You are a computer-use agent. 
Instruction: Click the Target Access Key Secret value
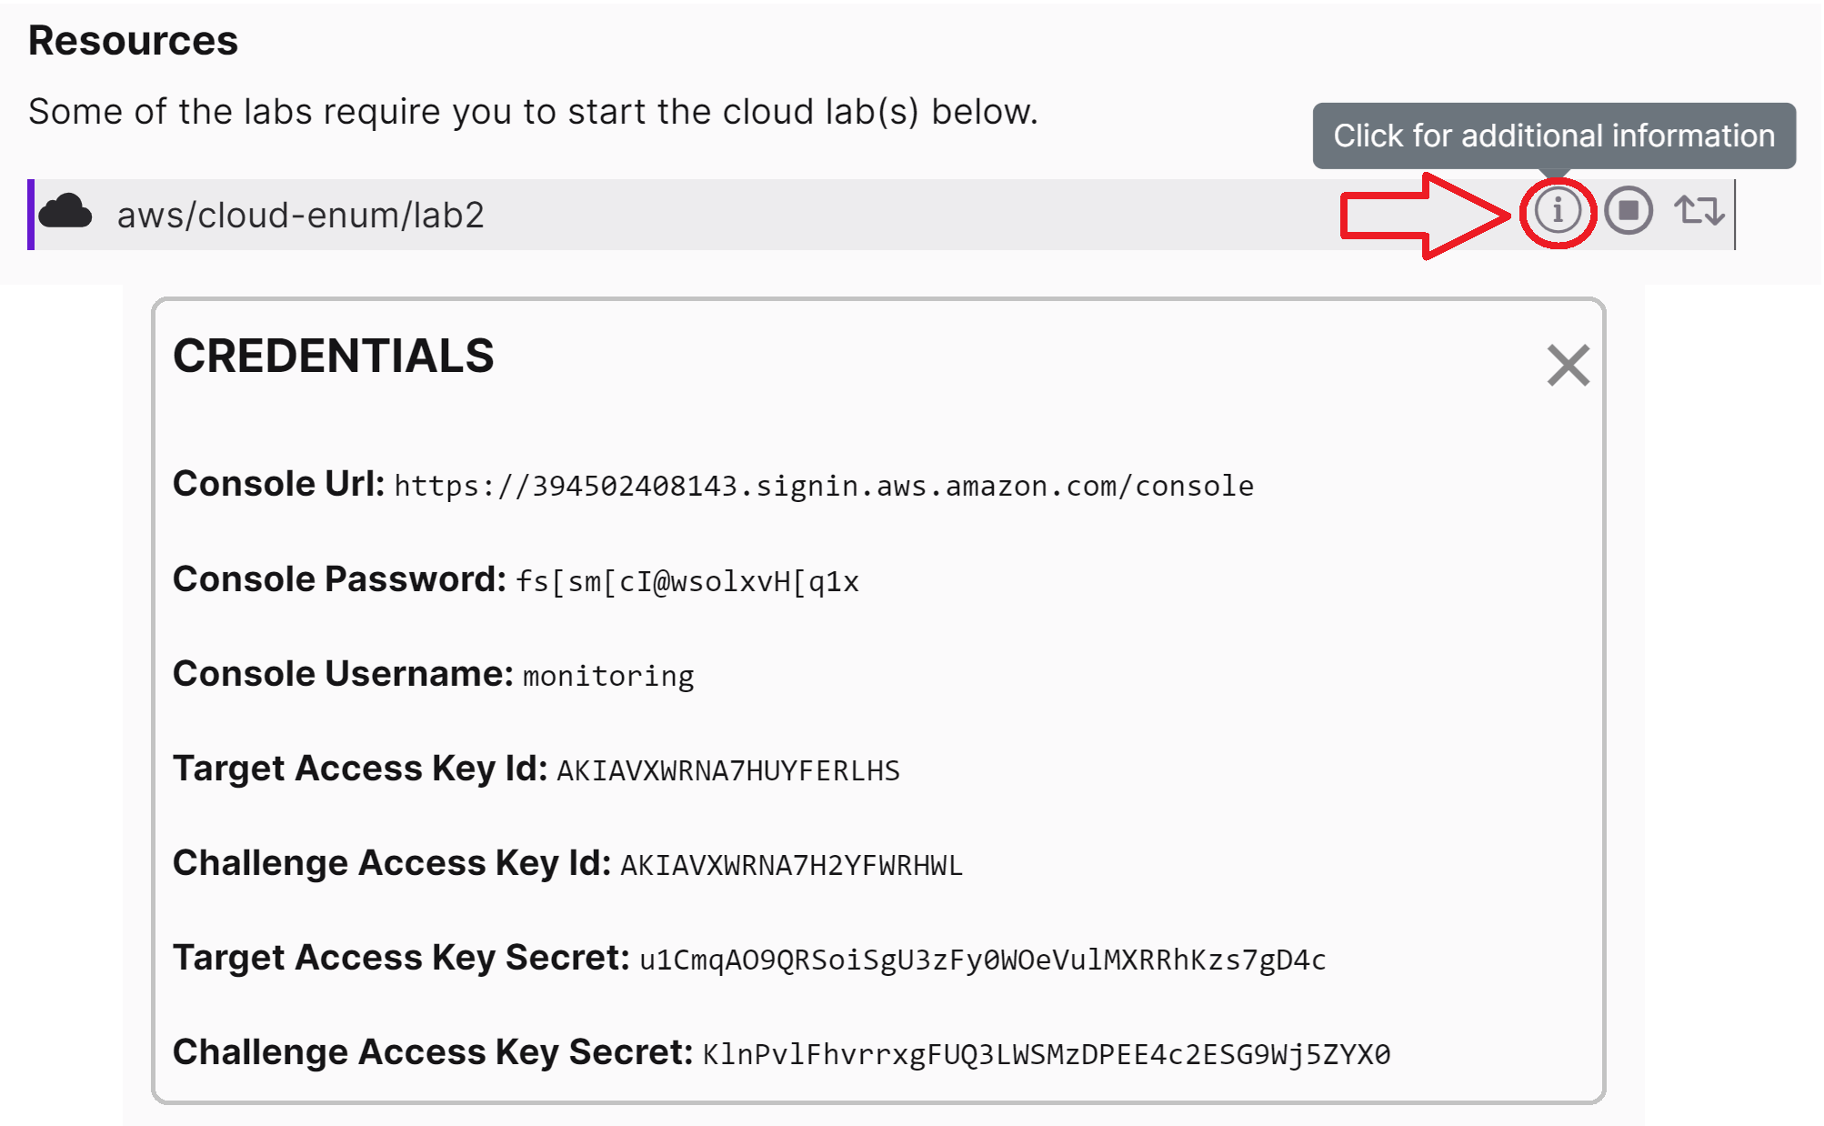pos(982,960)
